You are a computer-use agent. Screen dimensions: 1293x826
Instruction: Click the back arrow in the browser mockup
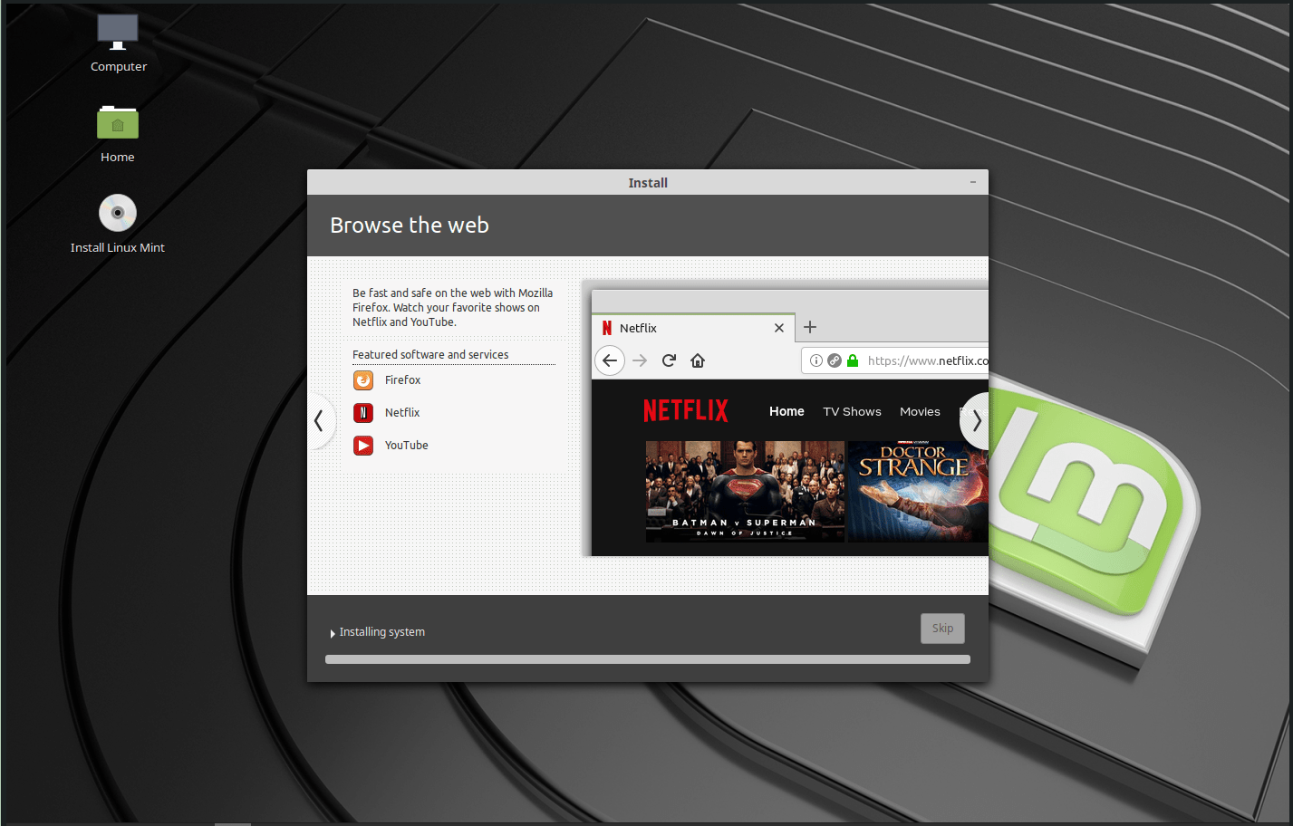(609, 360)
